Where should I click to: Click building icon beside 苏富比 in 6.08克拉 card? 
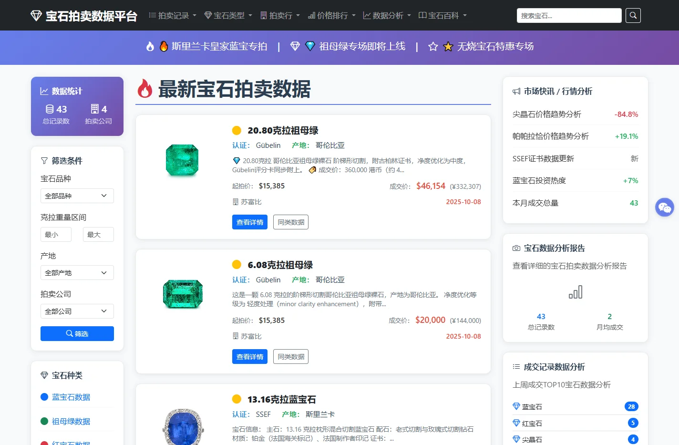(x=236, y=336)
